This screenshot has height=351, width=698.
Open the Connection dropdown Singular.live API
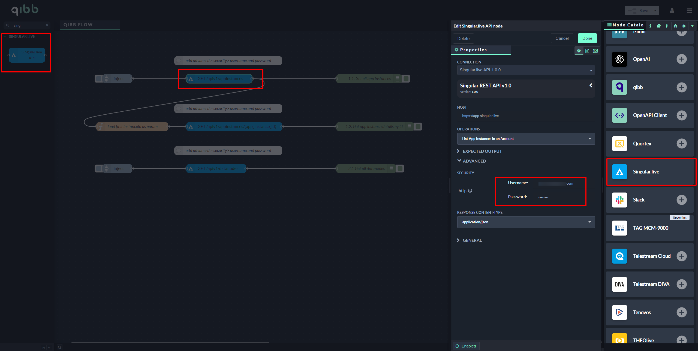click(526, 70)
